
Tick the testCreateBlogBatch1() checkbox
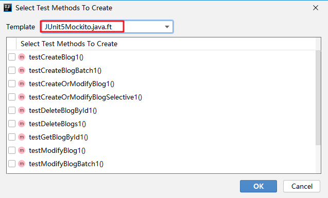pyautogui.click(x=12, y=70)
